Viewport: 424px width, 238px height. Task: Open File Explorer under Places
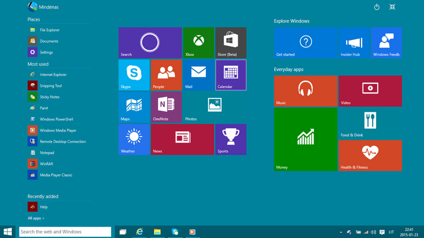click(x=49, y=30)
